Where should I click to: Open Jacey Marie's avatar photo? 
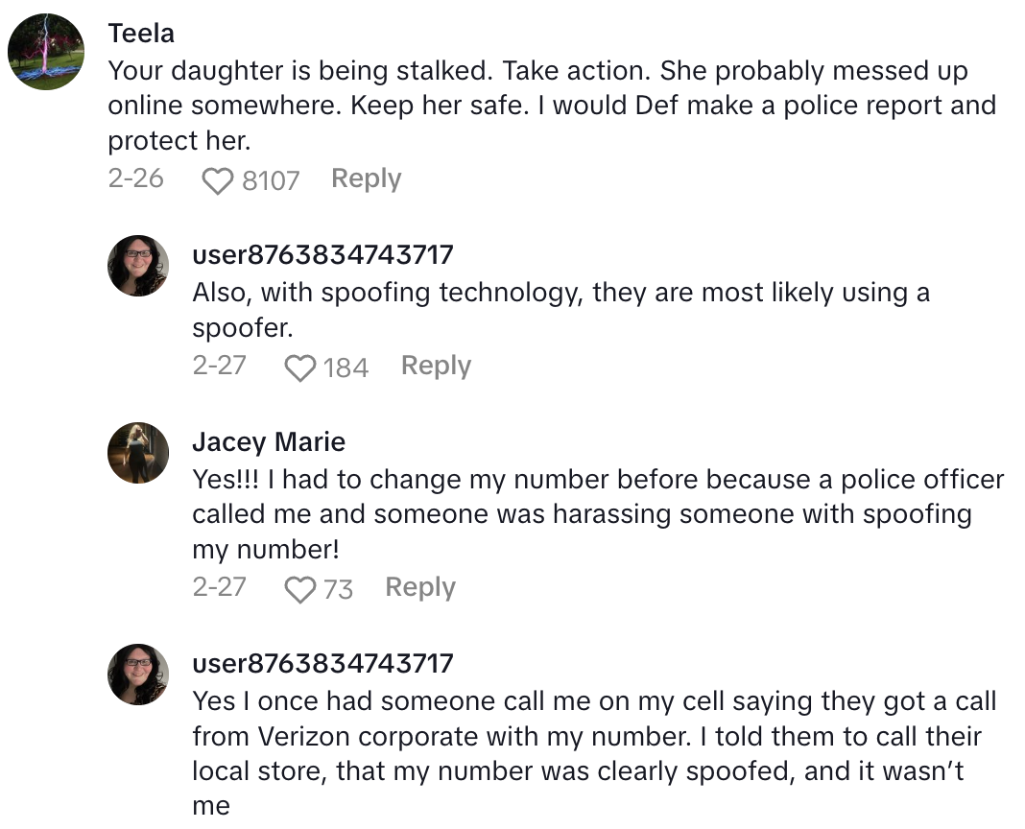point(138,453)
